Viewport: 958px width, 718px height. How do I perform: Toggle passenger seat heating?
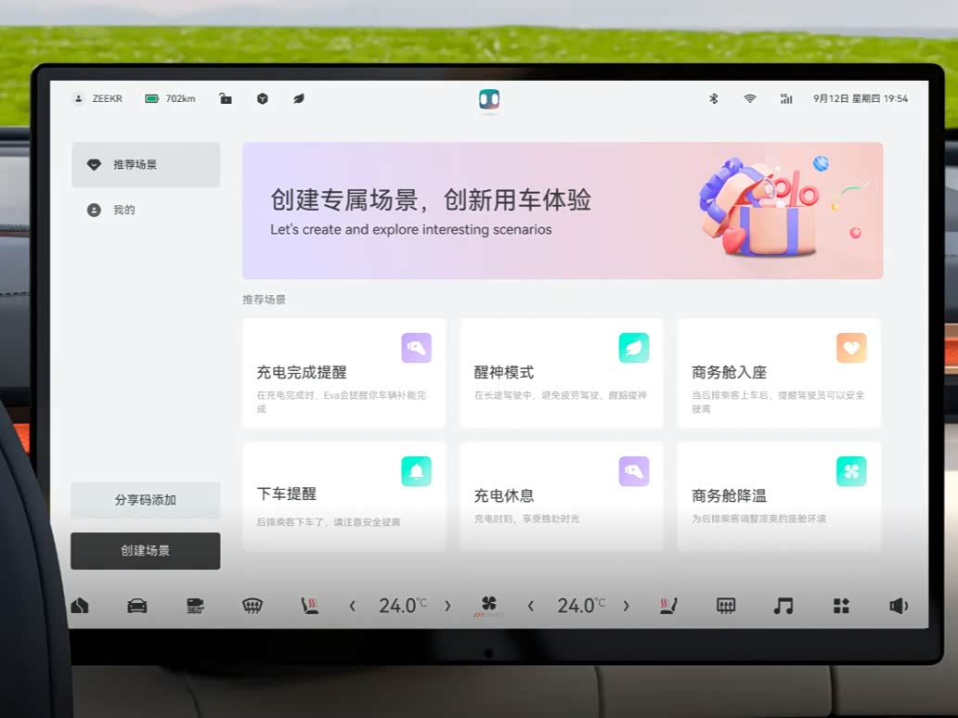click(x=668, y=606)
